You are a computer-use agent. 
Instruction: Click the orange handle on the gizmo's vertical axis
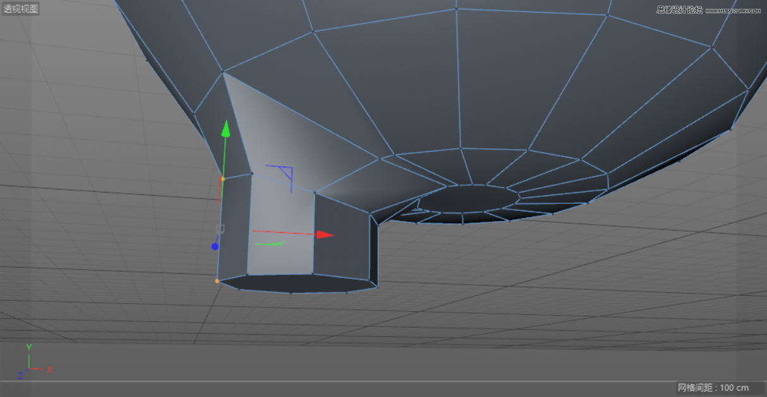click(x=222, y=179)
